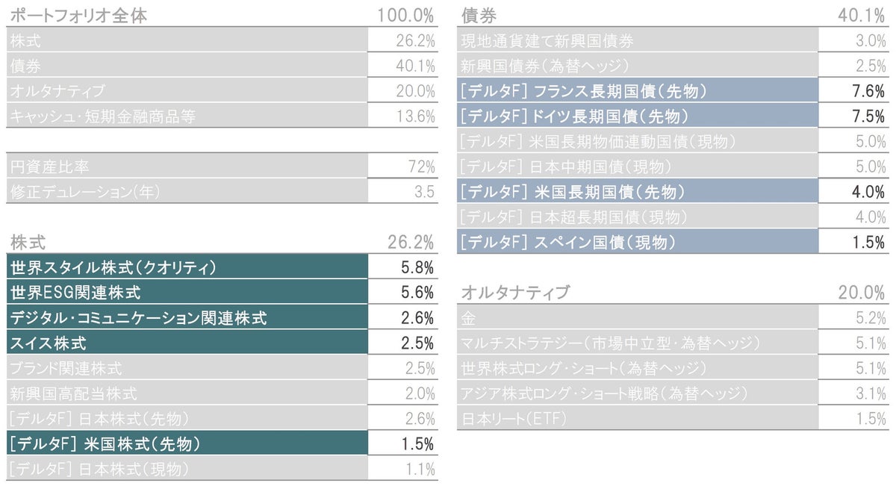The image size is (896, 492).
Task: Select the 世界ESG関連株式 row
Action: [75, 292]
